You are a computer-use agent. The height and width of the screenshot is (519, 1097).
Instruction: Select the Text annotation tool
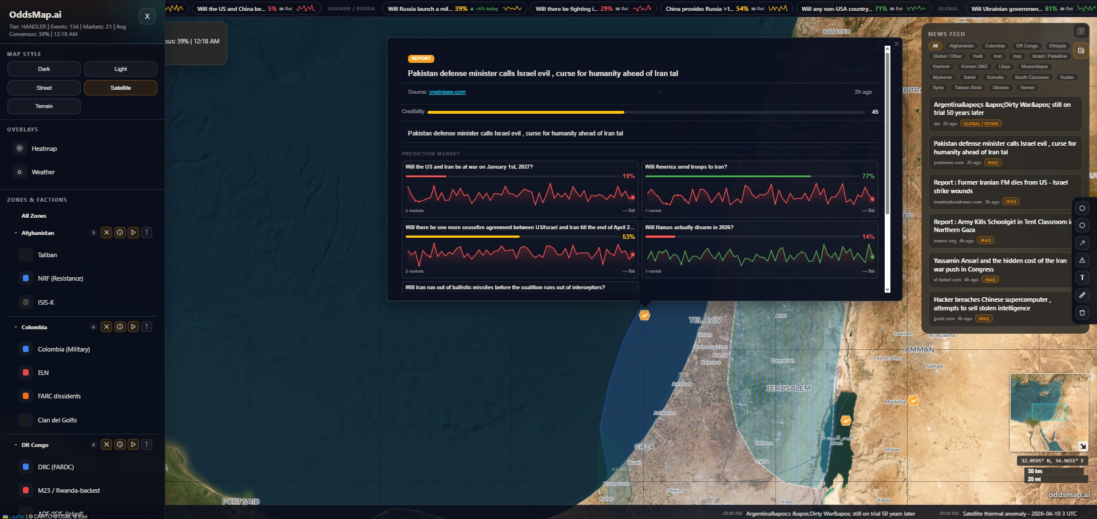tap(1082, 277)
